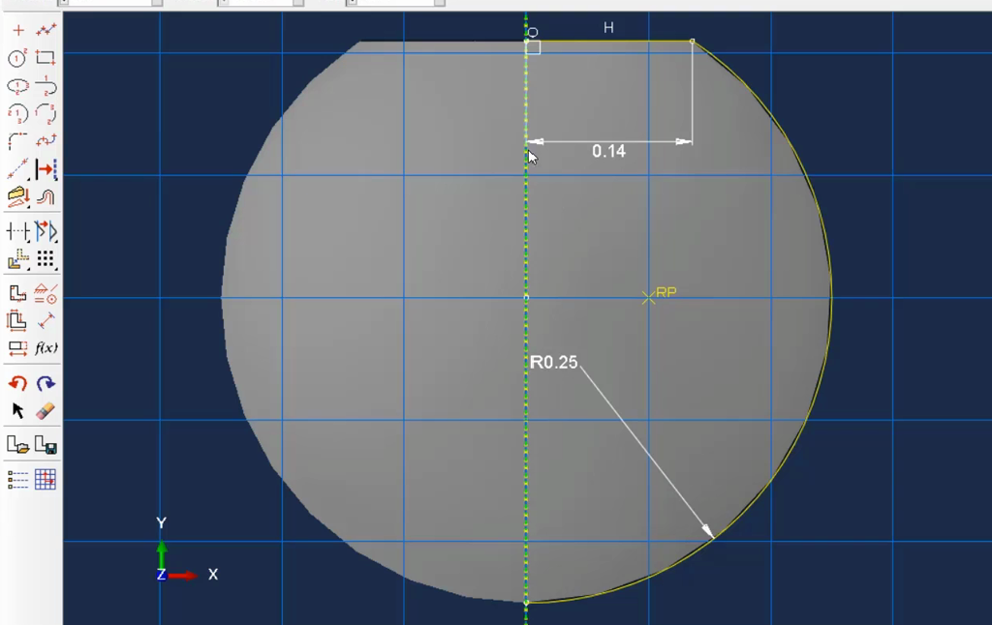Select the 0.14 horizontal dimension

(x=608, y=151)
